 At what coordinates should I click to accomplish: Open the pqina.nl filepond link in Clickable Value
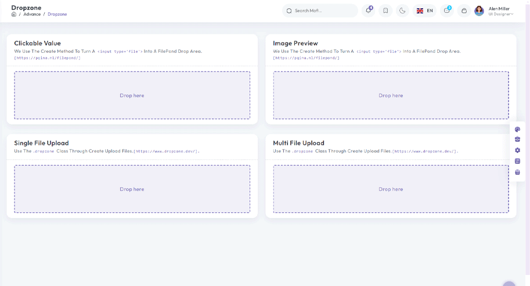47,58
